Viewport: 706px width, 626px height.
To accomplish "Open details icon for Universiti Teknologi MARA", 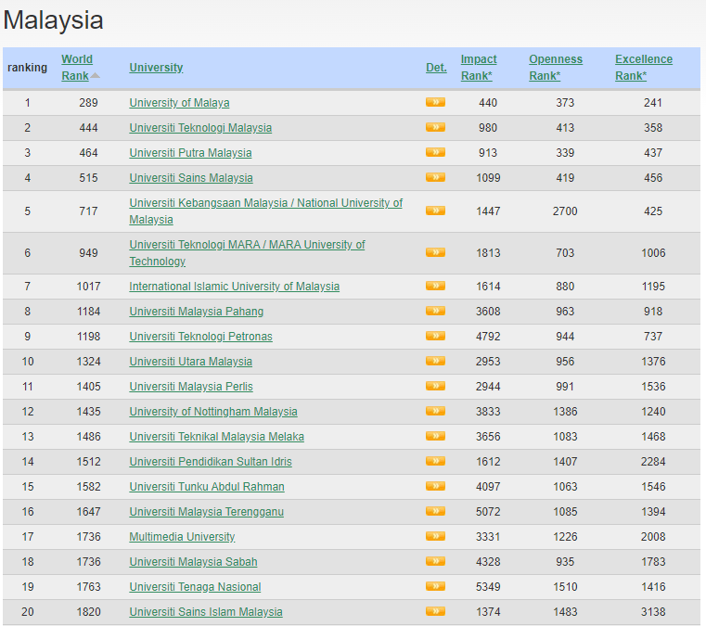I will [435, 252].
